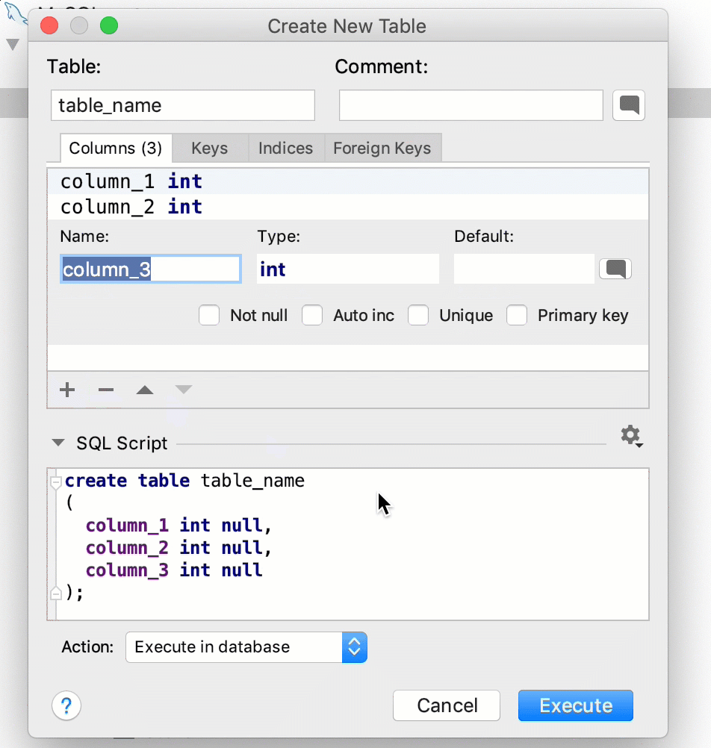This screenshot has width=711, height=748.
Task: Click the column Name field column_3
Action: click(x=151, y=269)
